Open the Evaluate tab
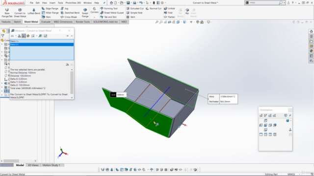 click(x=46, y=22)
